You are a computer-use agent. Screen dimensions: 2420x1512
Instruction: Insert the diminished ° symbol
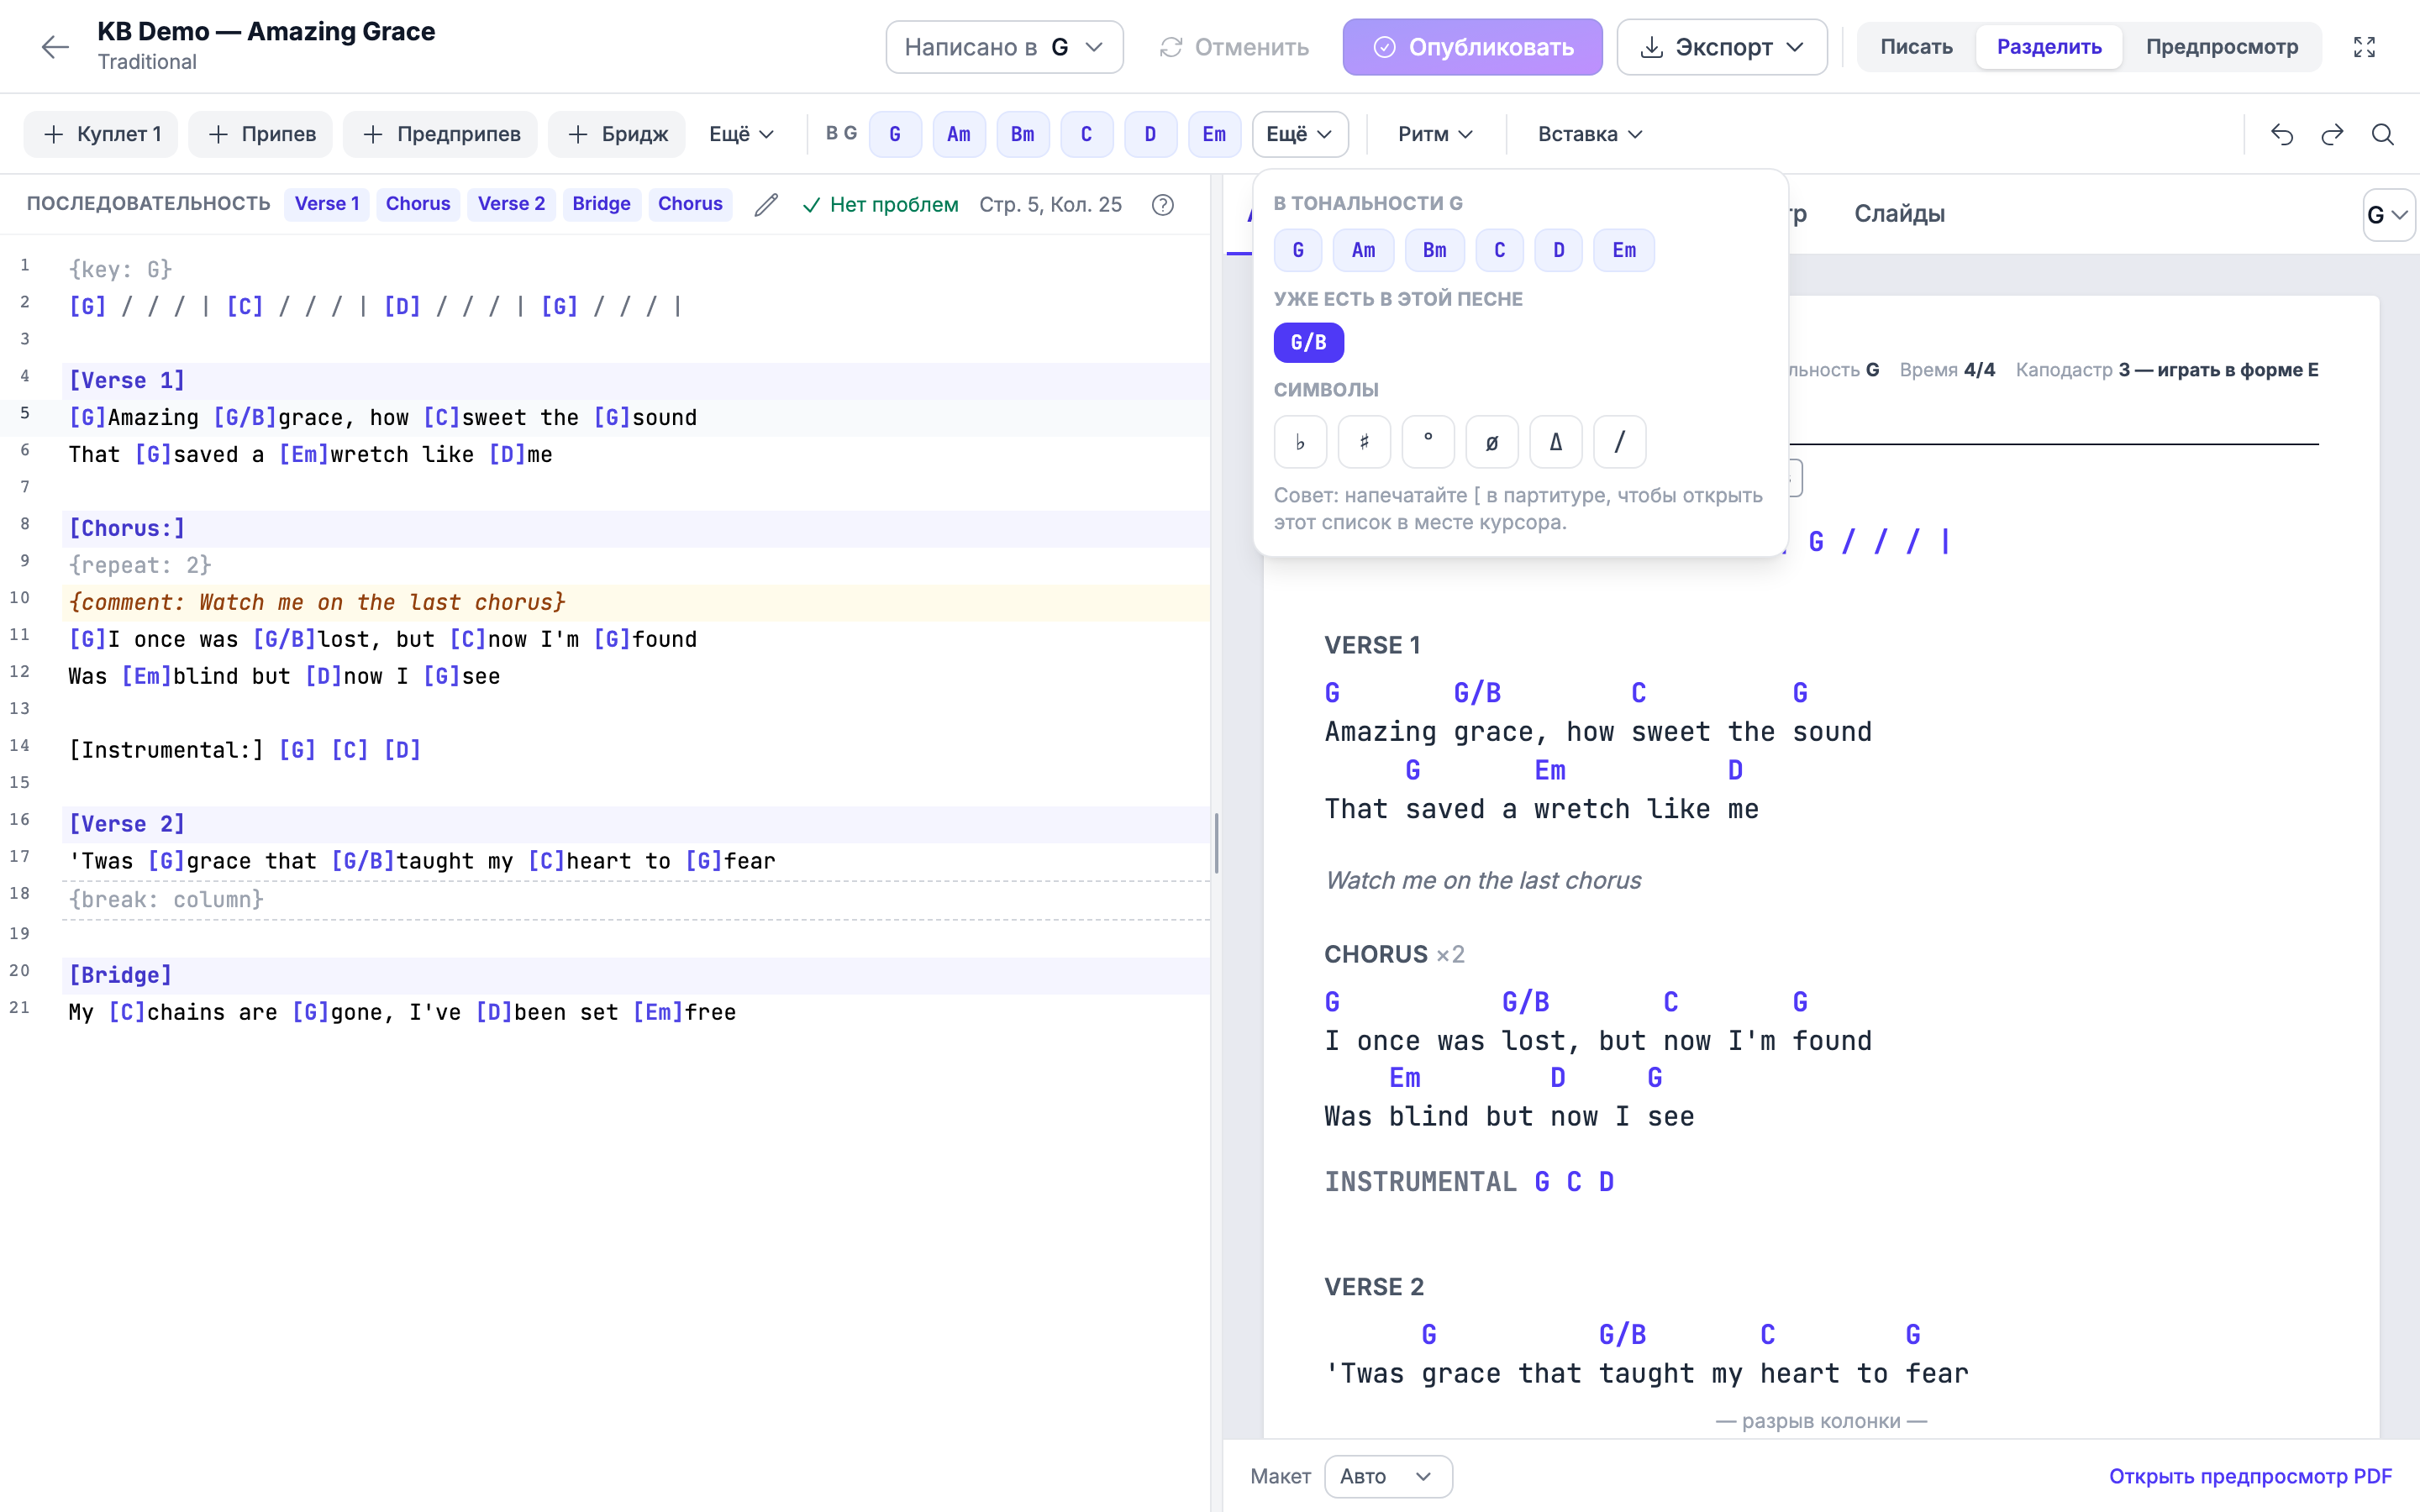pyautogui.click(x=1428, y=442)
